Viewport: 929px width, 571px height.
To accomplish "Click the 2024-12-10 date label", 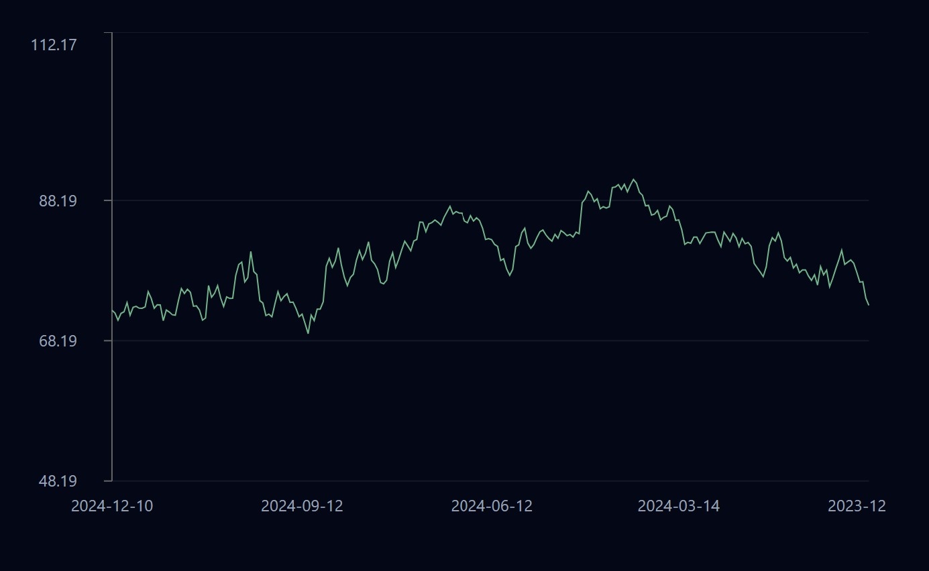I will click(112, 506).
